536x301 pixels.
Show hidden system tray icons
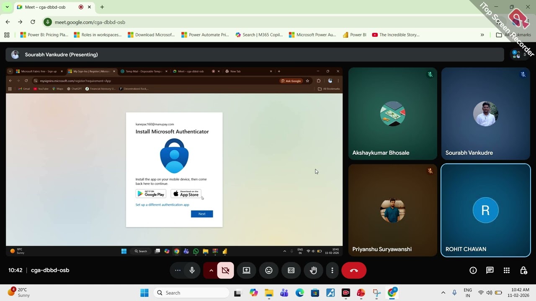[x=443, y=293]
